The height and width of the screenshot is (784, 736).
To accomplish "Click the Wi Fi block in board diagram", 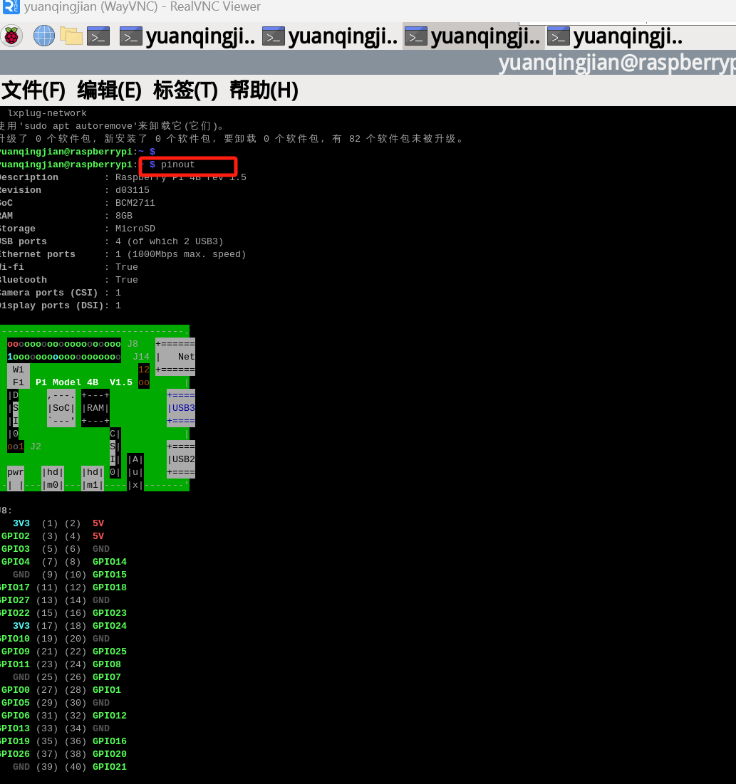I will [x=19, y=376].
